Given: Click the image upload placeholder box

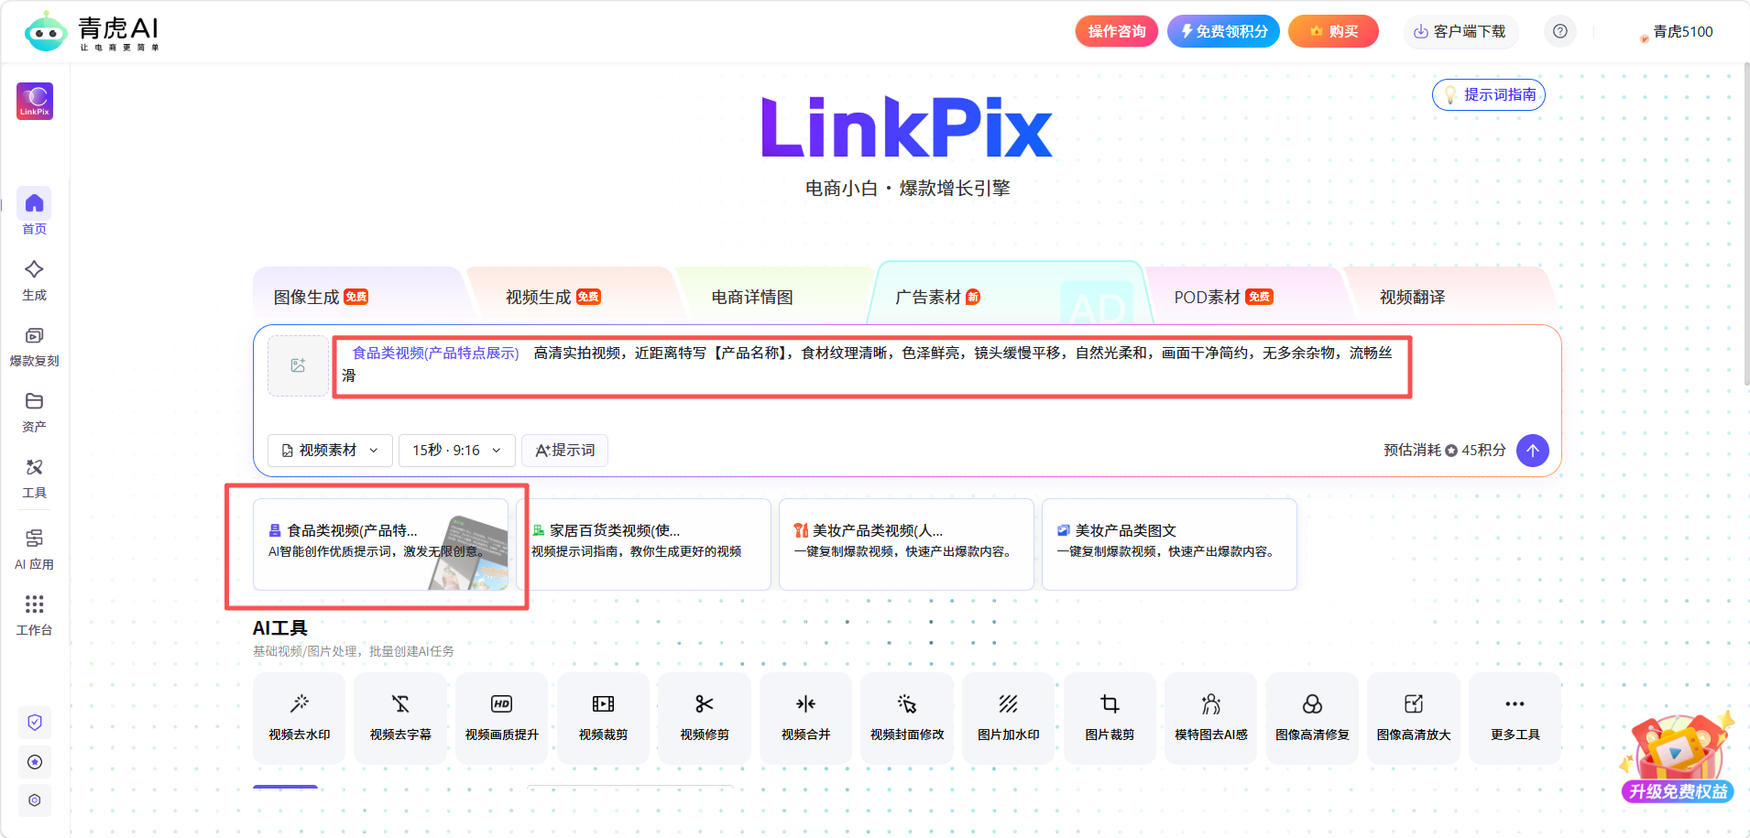Looking at the screenshot, I should click(x=298, y=365).
